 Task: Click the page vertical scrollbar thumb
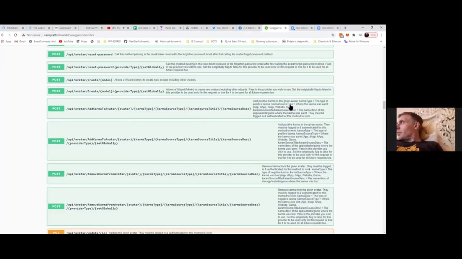(x=383, y=104)
